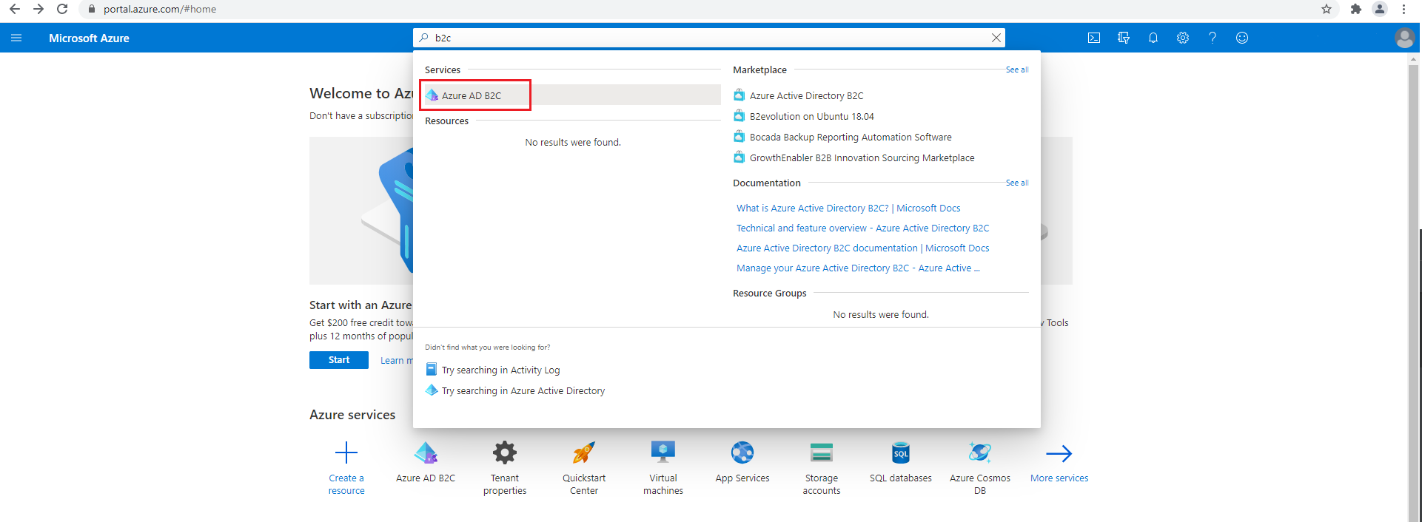The width and height of the screenshot is (1422, 522).
Task: Open Cloud Shell from the top bar
Action: coord(1093,38)
